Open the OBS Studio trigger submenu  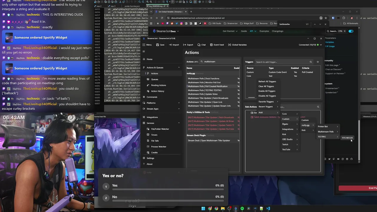coord(290,139)
